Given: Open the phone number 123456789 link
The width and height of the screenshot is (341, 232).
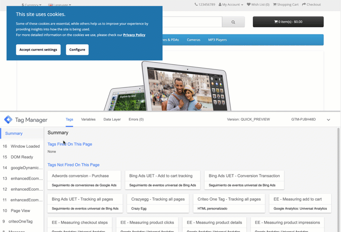Looking at the screenshot, I should click(x=205, y=5).
